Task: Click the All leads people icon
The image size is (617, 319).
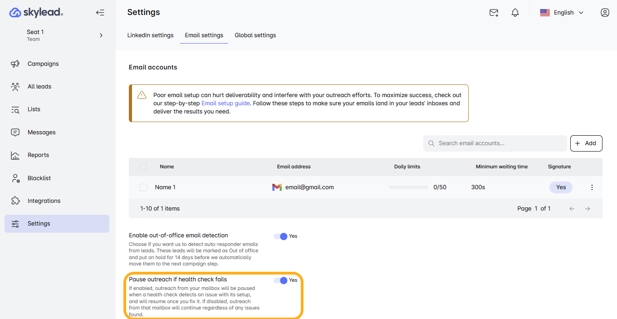Action: click(x=15, y=87)
